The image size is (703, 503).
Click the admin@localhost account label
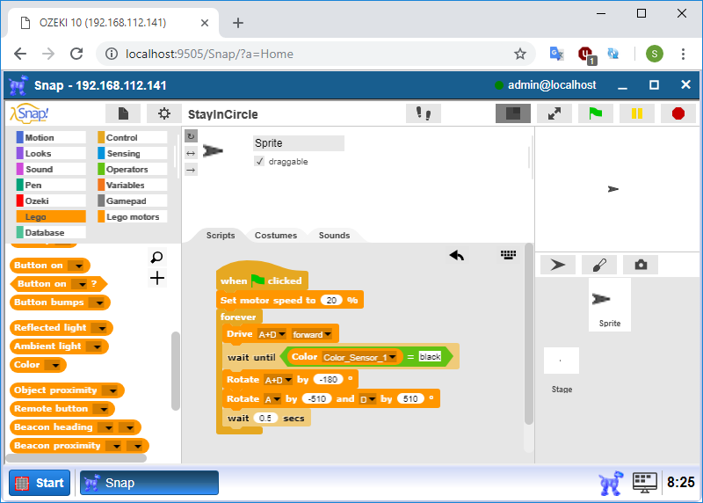coord(552,85)
